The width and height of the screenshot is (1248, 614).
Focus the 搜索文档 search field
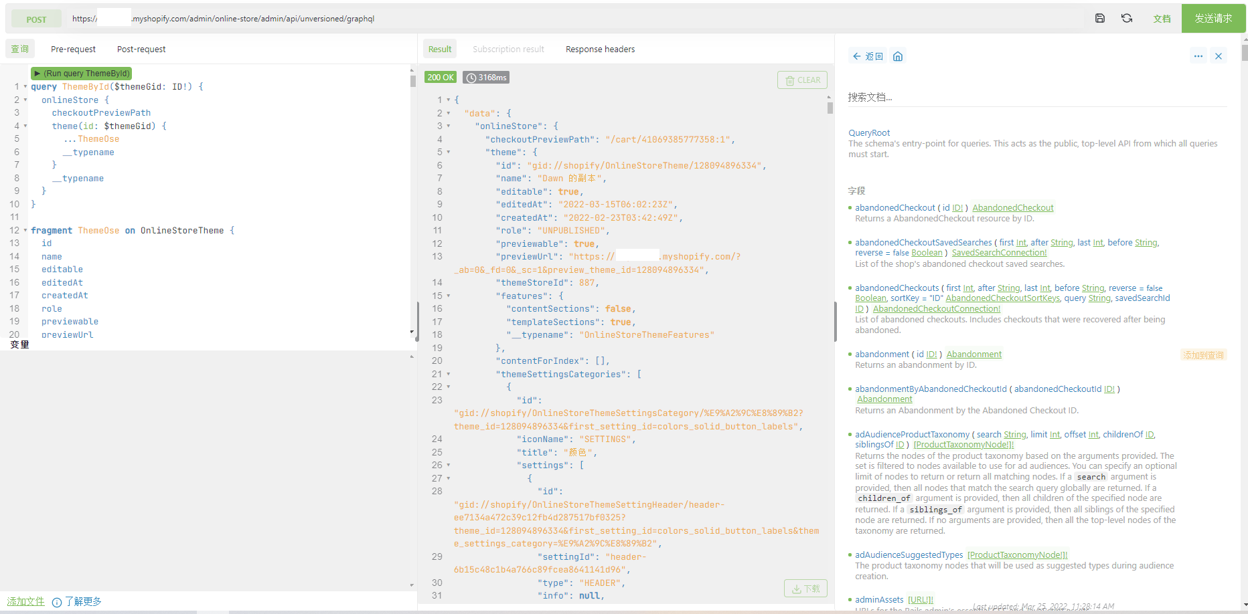(x=1036, y=98)
